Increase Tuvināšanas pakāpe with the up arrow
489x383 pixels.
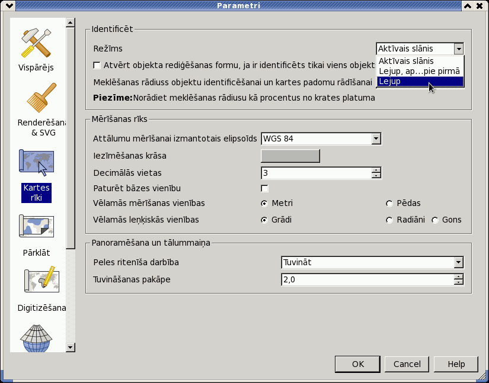tap(458, 277)
